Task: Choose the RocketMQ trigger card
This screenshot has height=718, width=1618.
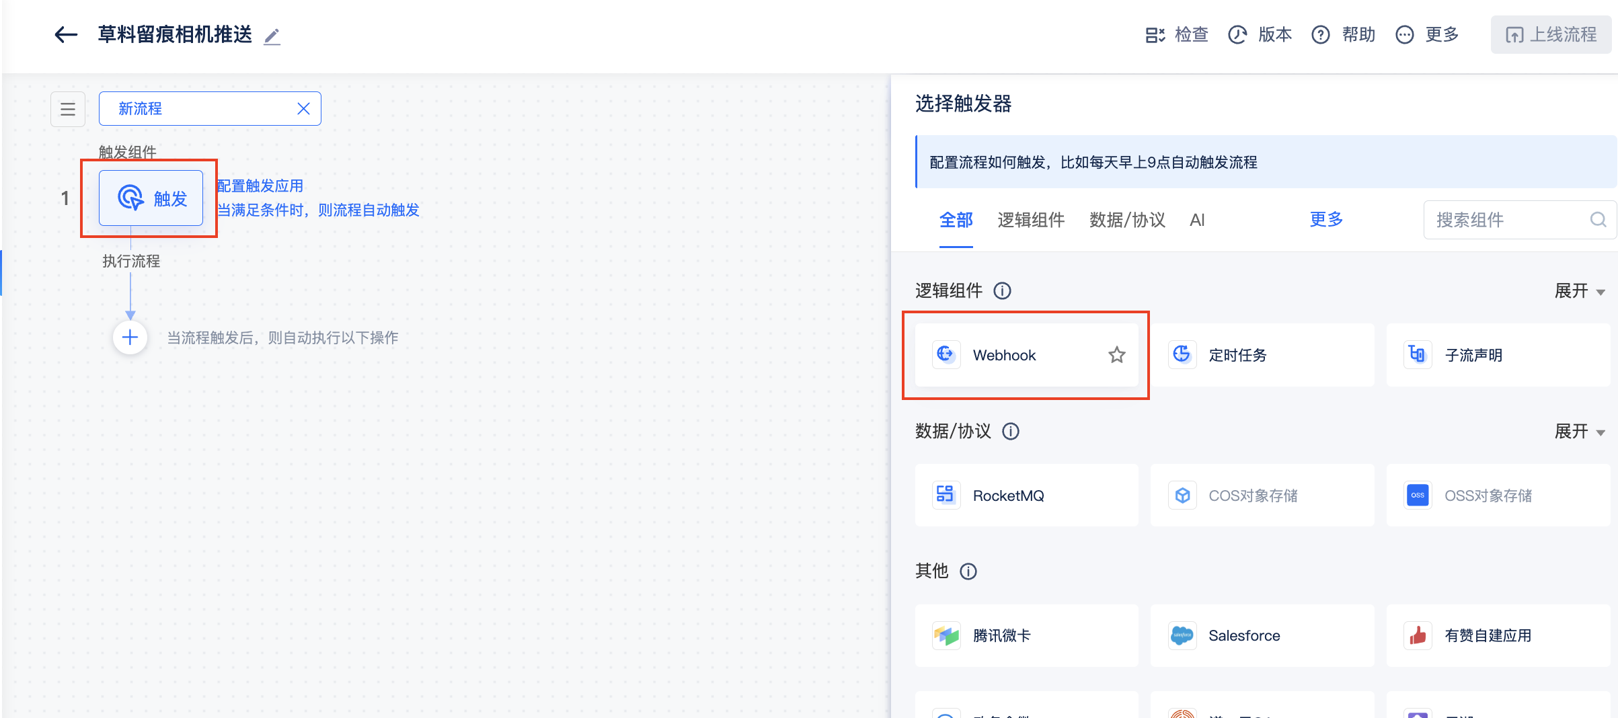Action: 1026,495
